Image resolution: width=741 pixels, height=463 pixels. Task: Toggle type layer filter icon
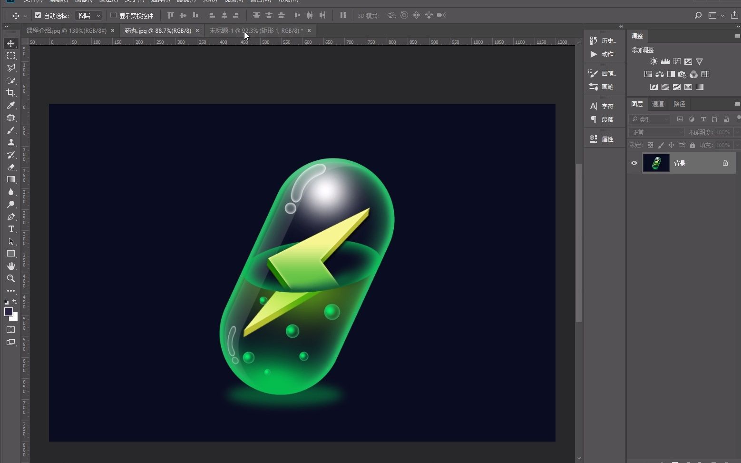(x=703, y=119)
